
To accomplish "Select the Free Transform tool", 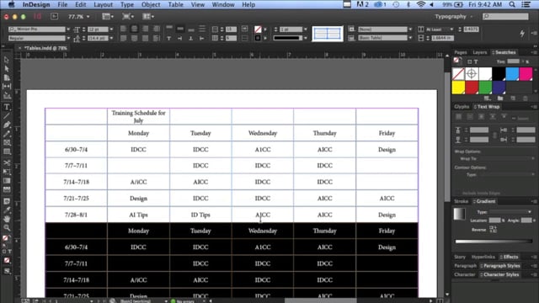I will click(7, 172).
